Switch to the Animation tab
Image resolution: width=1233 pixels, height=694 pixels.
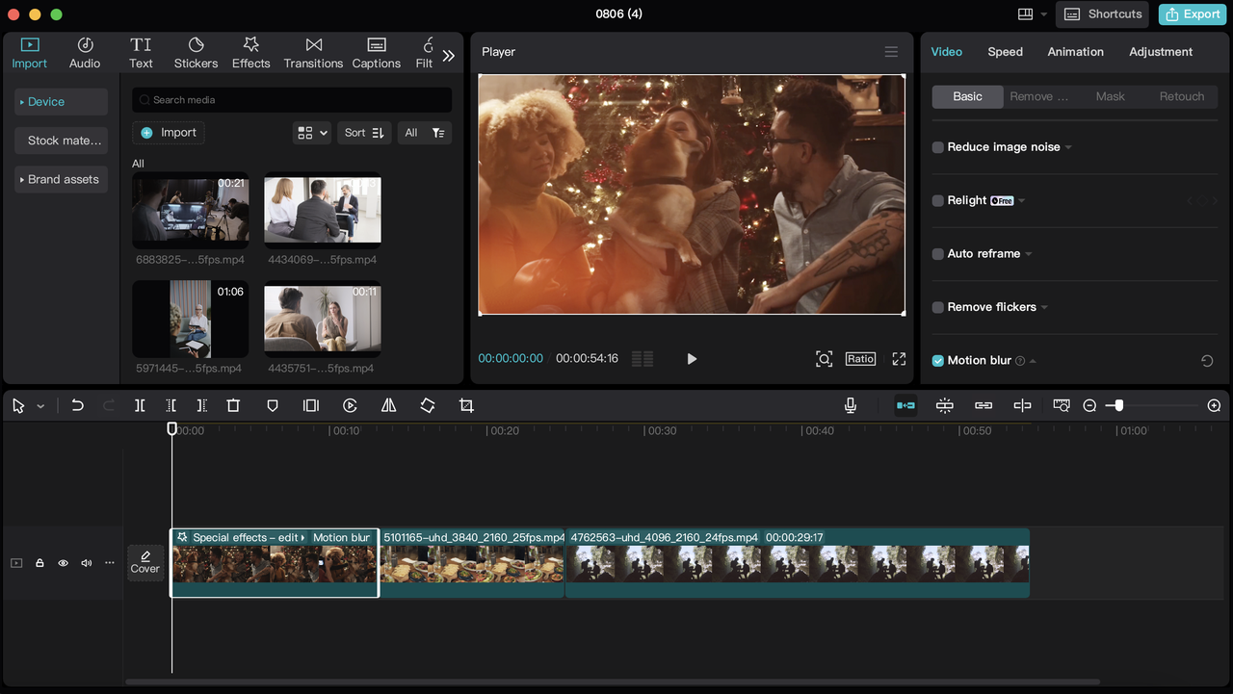1075,52
